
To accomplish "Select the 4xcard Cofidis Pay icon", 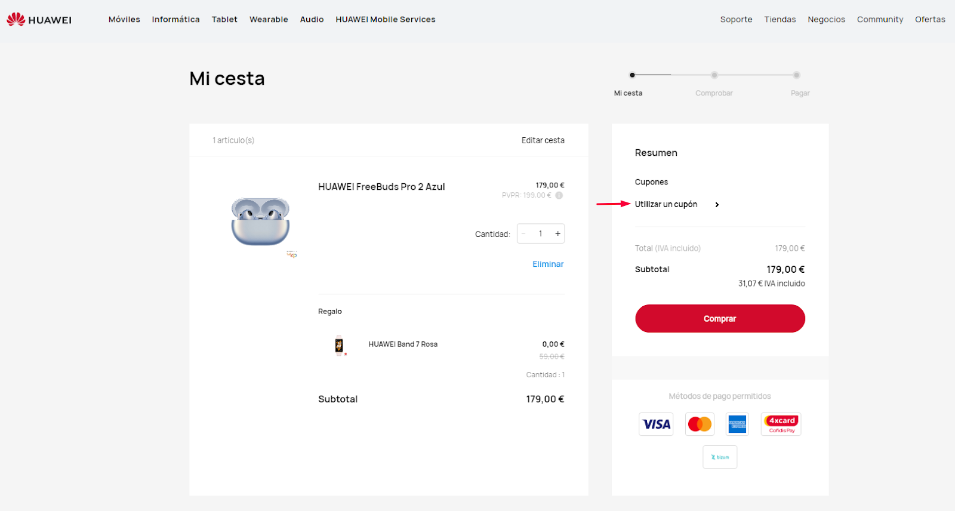I will tap(781, 424).
